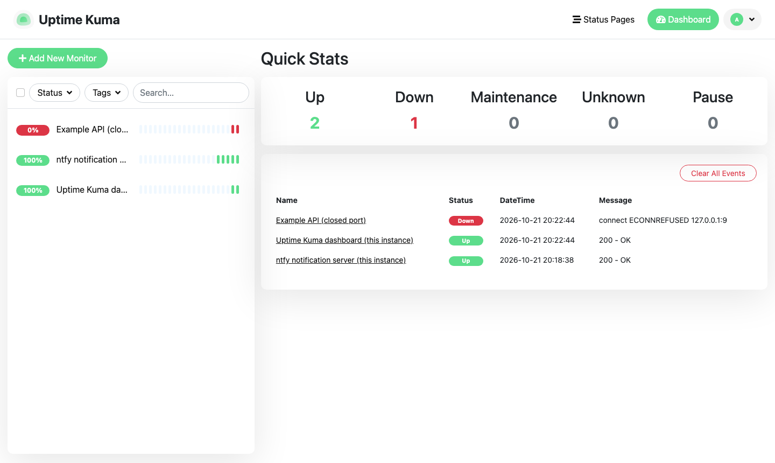Expand the profile dropdown chevron
775x463 pixels.
752,19
